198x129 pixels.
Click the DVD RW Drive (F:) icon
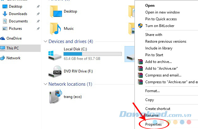(55, 72)
